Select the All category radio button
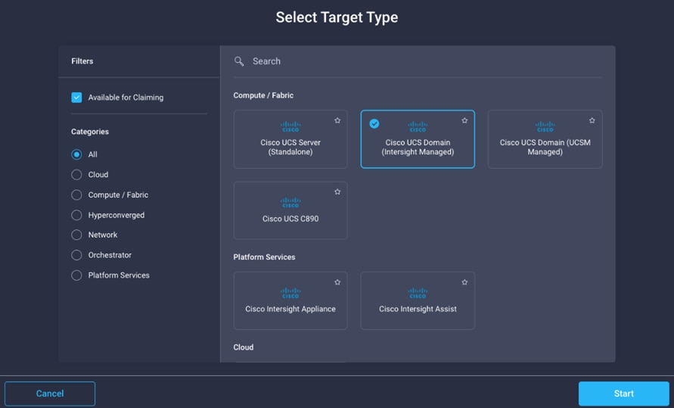Viewport: 674px width, 408px height. tap(76, 154)
